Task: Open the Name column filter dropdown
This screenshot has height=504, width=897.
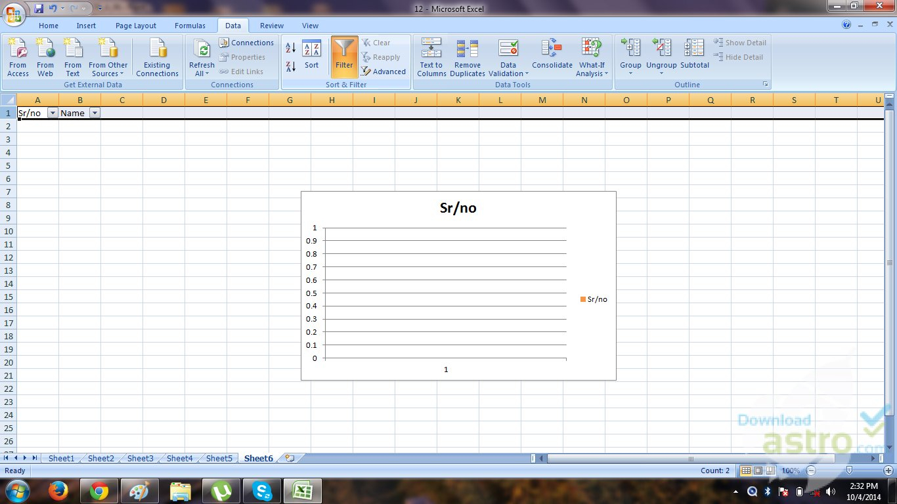Action: [95, 113]
